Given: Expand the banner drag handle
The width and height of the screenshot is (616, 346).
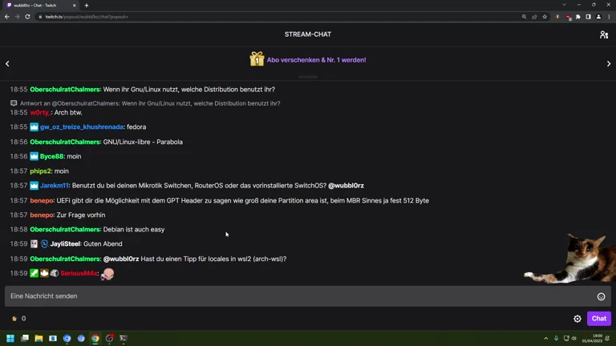Looking at the screenshot, I should (x=308, y=77).
